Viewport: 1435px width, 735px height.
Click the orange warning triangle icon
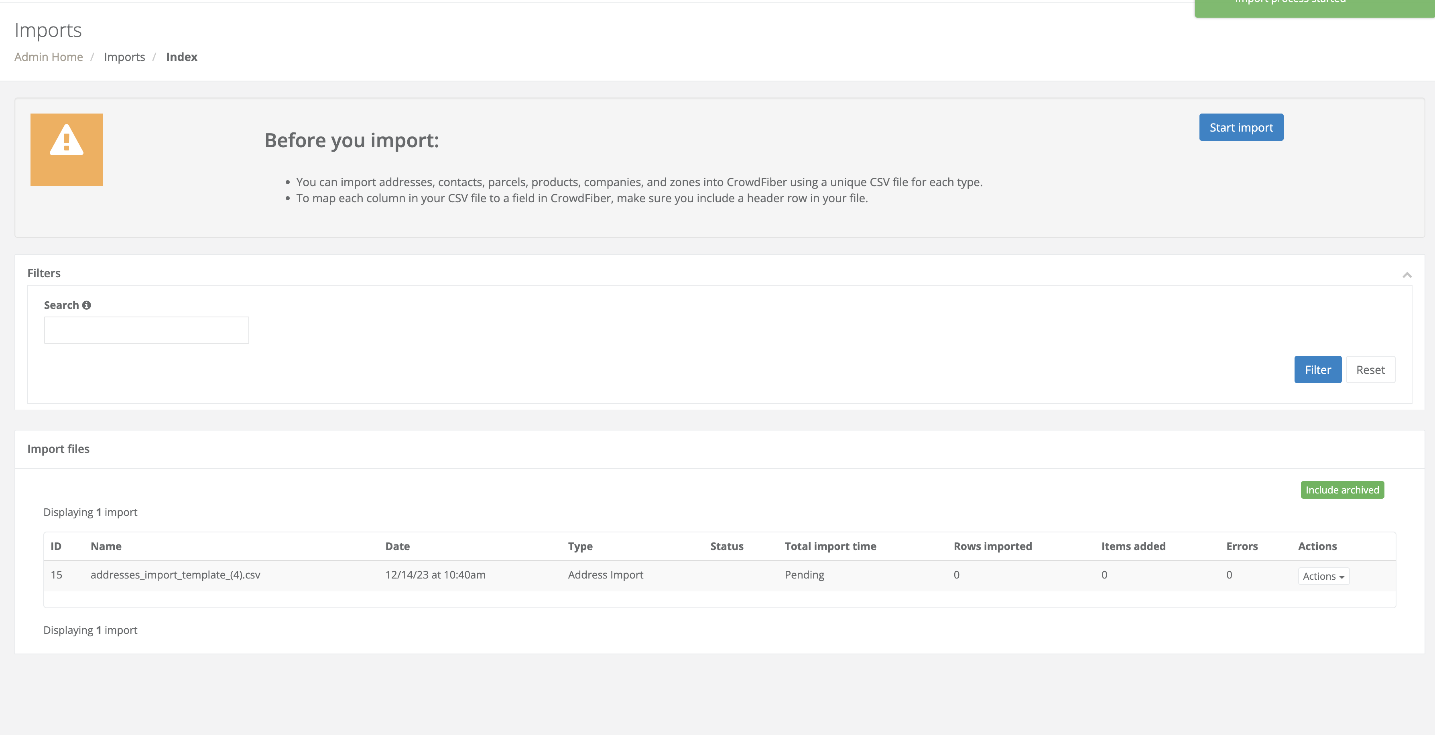66,149
